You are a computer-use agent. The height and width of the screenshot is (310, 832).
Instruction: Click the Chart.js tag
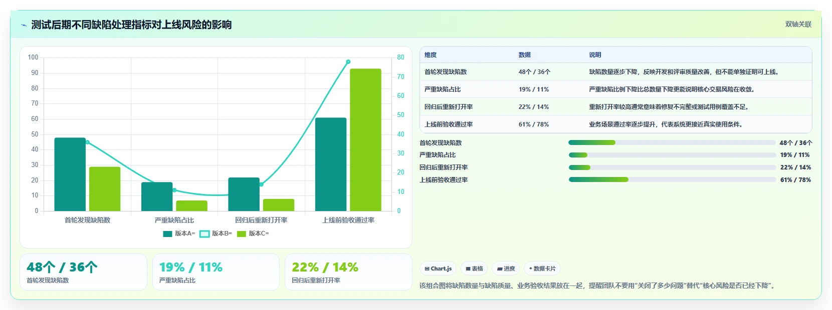[438, 268]
